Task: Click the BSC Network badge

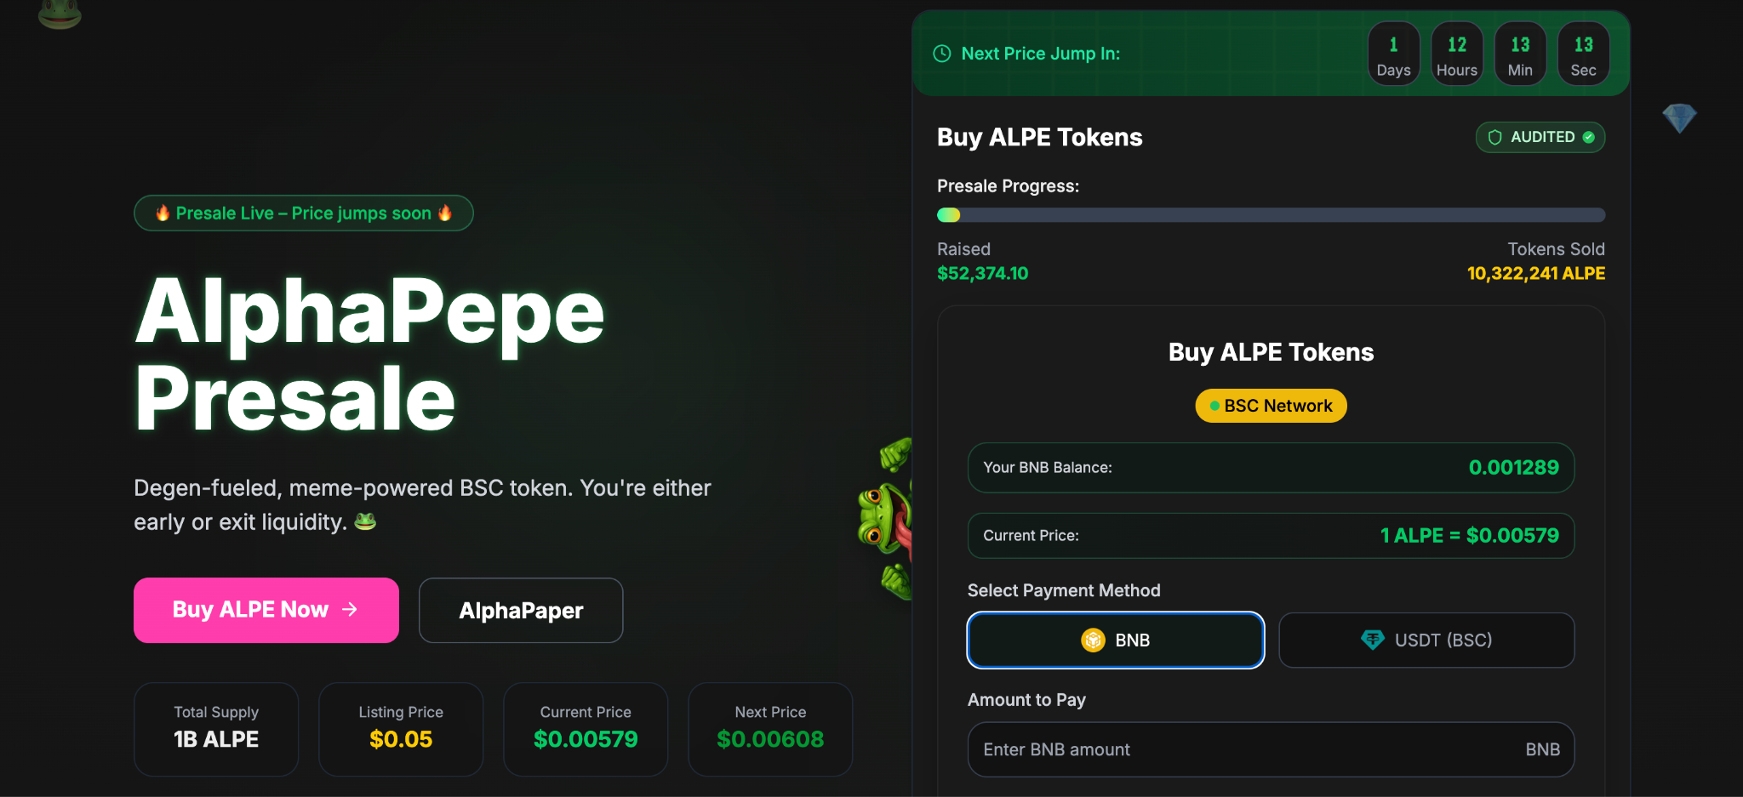Action: 1271,406
